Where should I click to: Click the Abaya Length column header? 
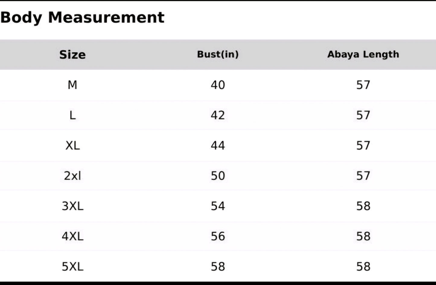point(363,54)
